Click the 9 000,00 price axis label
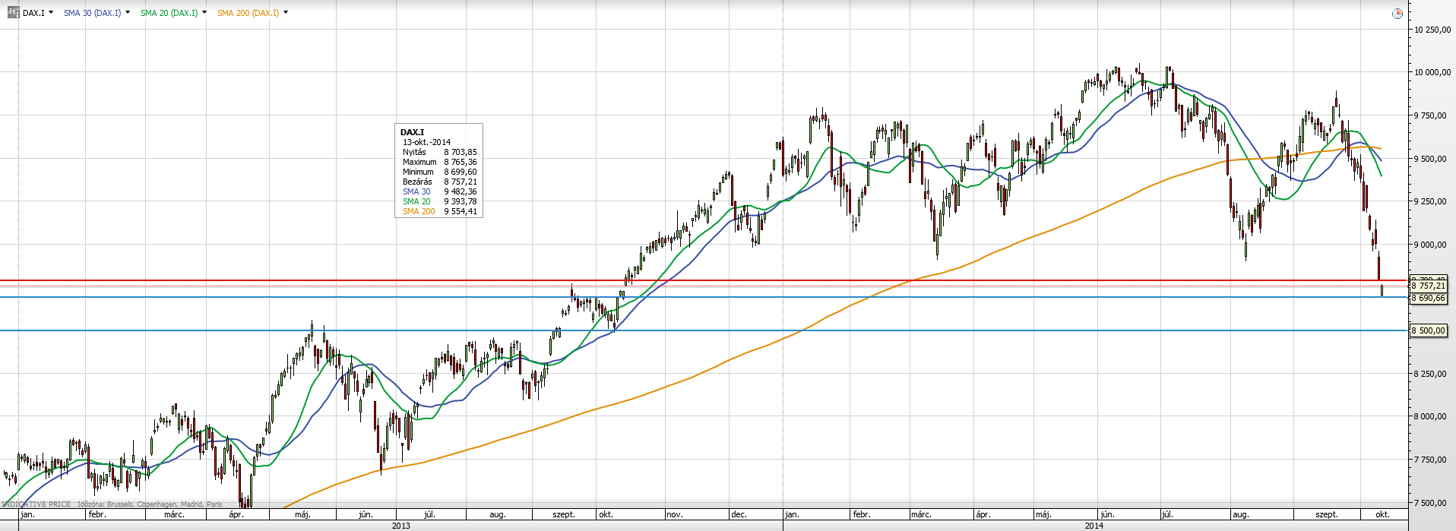The width and height of the screenshot is (1456, 531). coord(1432,245)
